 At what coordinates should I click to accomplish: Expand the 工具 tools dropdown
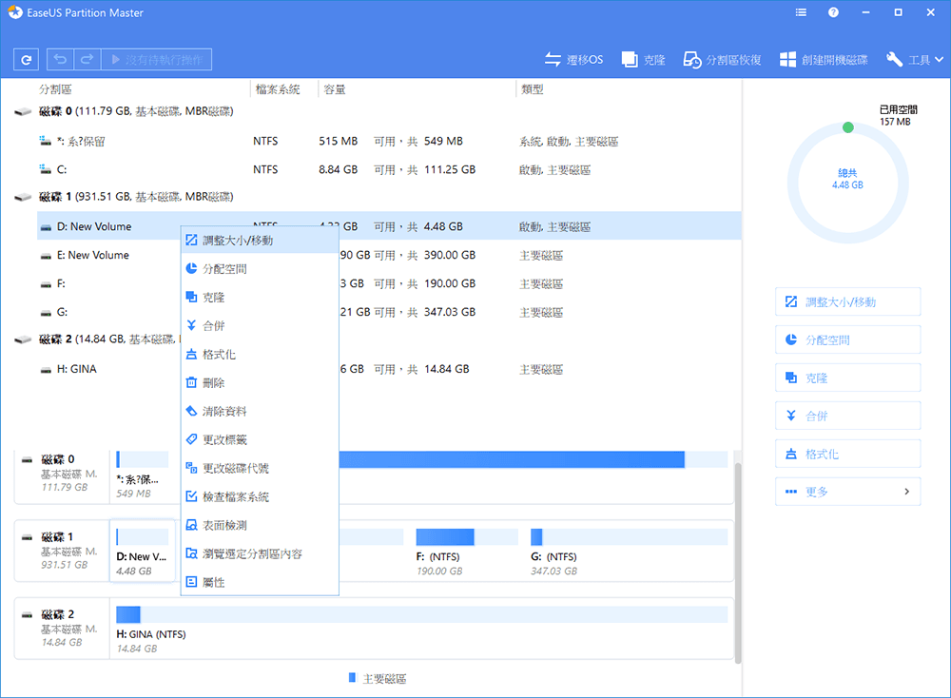pyautogui.click(x=915, y=59)
